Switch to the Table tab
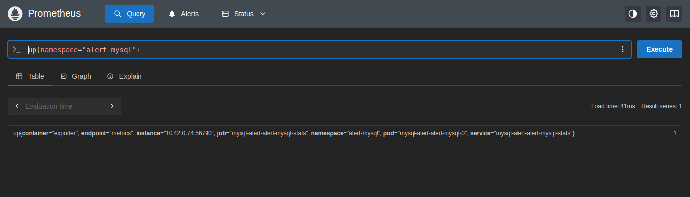690x197 pixels. point(30,76)
